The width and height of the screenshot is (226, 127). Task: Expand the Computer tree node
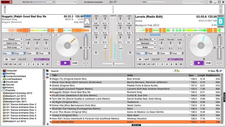pos(2,71)
